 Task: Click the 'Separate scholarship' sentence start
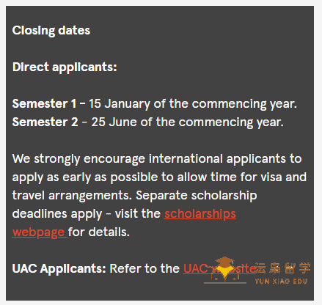pos(197,195)
